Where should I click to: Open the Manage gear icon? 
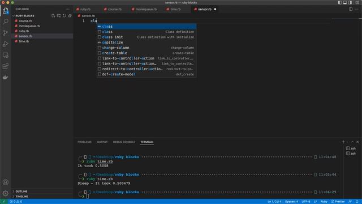(5, 193)
